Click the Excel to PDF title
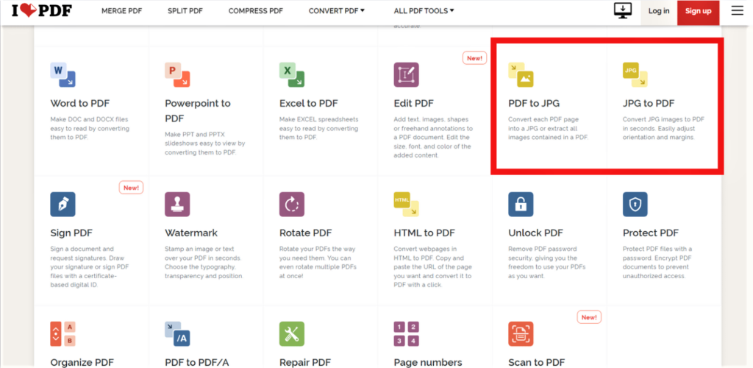 click(x=308, y=103)
